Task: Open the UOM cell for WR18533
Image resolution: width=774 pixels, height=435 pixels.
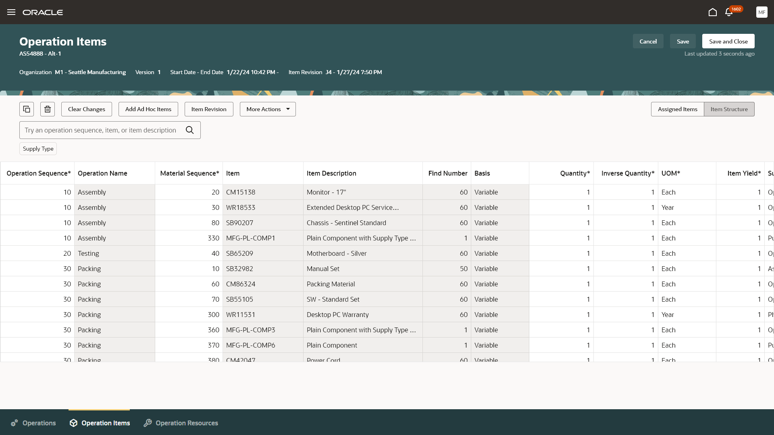Action: pyautogui.click(x=686, y=207)
